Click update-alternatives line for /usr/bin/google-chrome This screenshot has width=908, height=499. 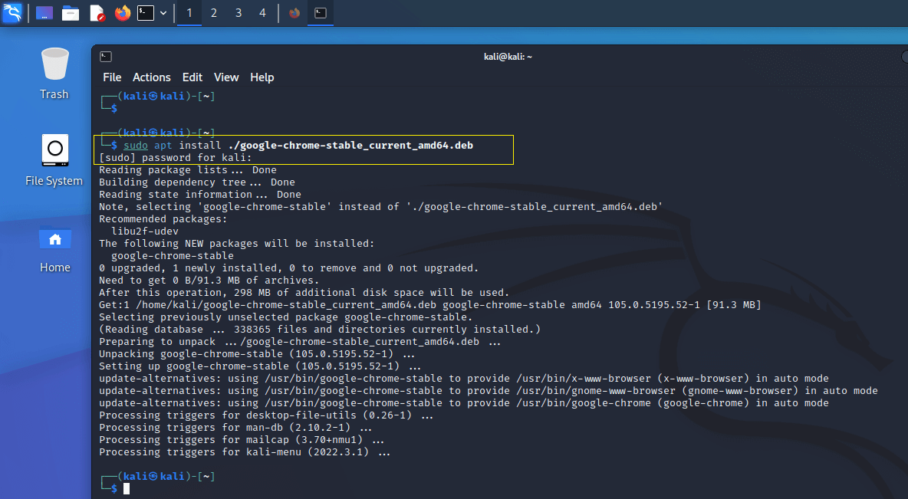tap(464, 403)
